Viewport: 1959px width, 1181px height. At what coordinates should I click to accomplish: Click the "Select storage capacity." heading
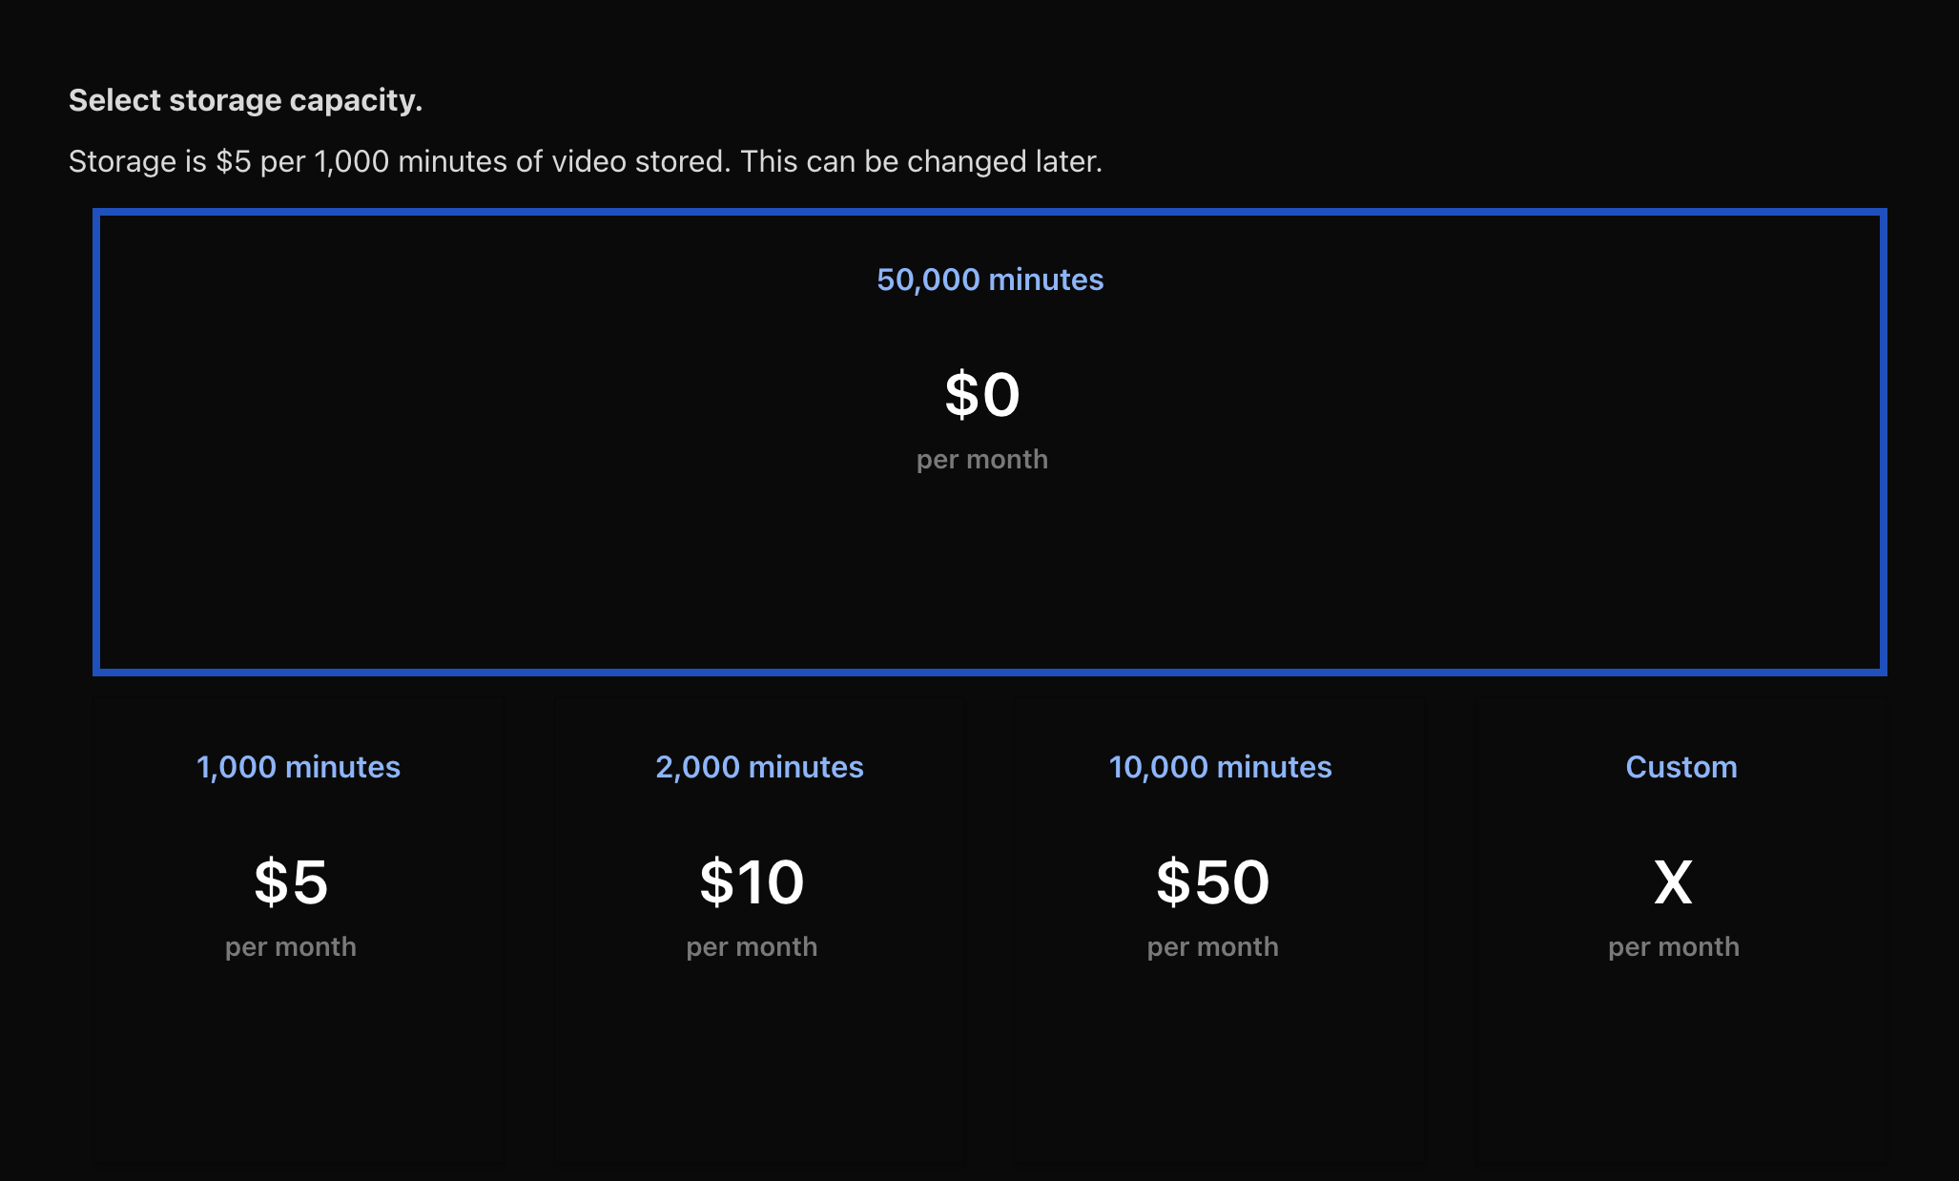tap(245, 100)
